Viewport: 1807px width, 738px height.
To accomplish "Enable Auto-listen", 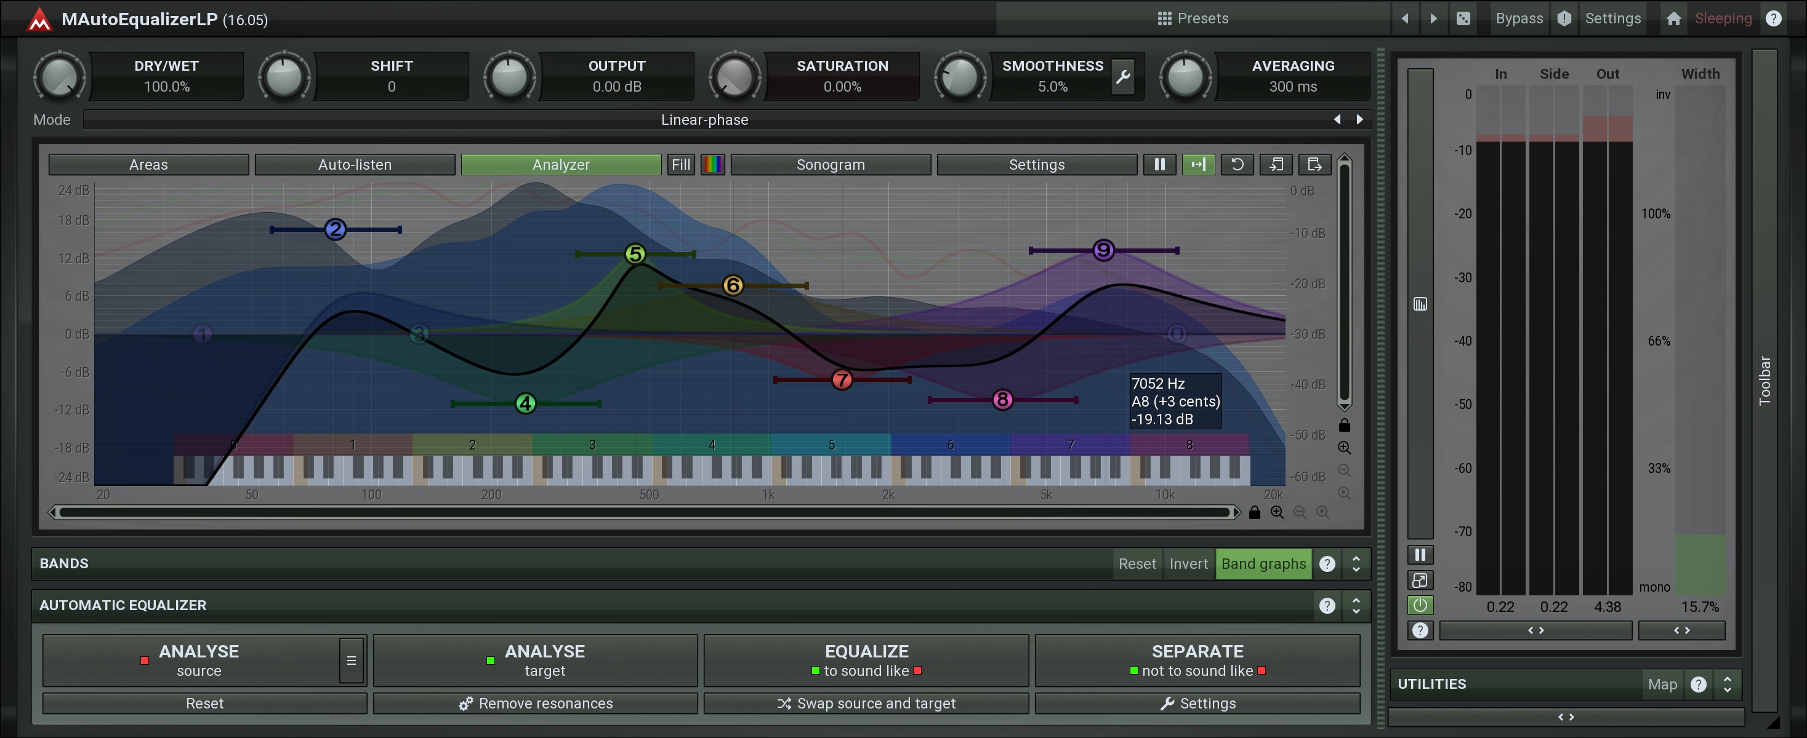I will [355, 165].
